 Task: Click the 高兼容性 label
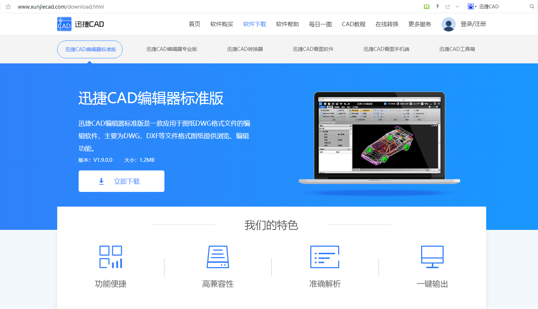tap(218, 284)
